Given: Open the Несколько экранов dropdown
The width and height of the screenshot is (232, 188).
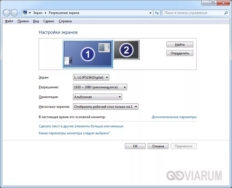Looking at the screenshot, I should (x=106, y=107).
